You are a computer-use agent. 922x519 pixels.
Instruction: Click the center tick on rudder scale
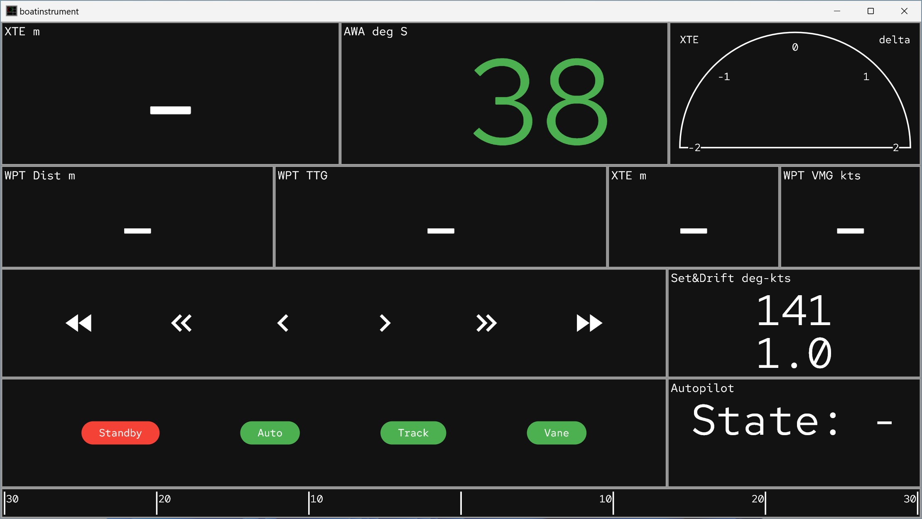pos(461,503)
